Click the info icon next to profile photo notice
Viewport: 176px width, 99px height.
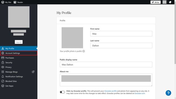[84, 51]
